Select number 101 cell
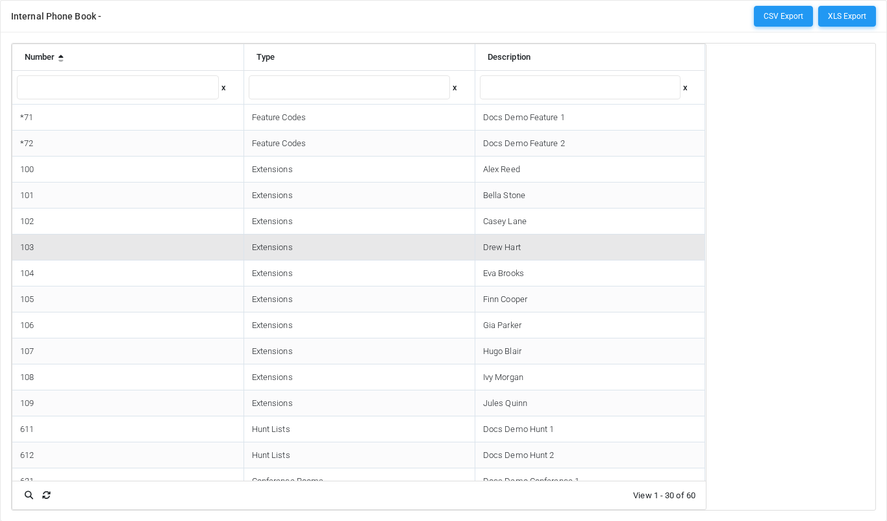The image size is (887, 521). point(128,196)
